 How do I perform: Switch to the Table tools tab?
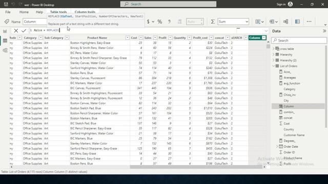tap(58, 12)
